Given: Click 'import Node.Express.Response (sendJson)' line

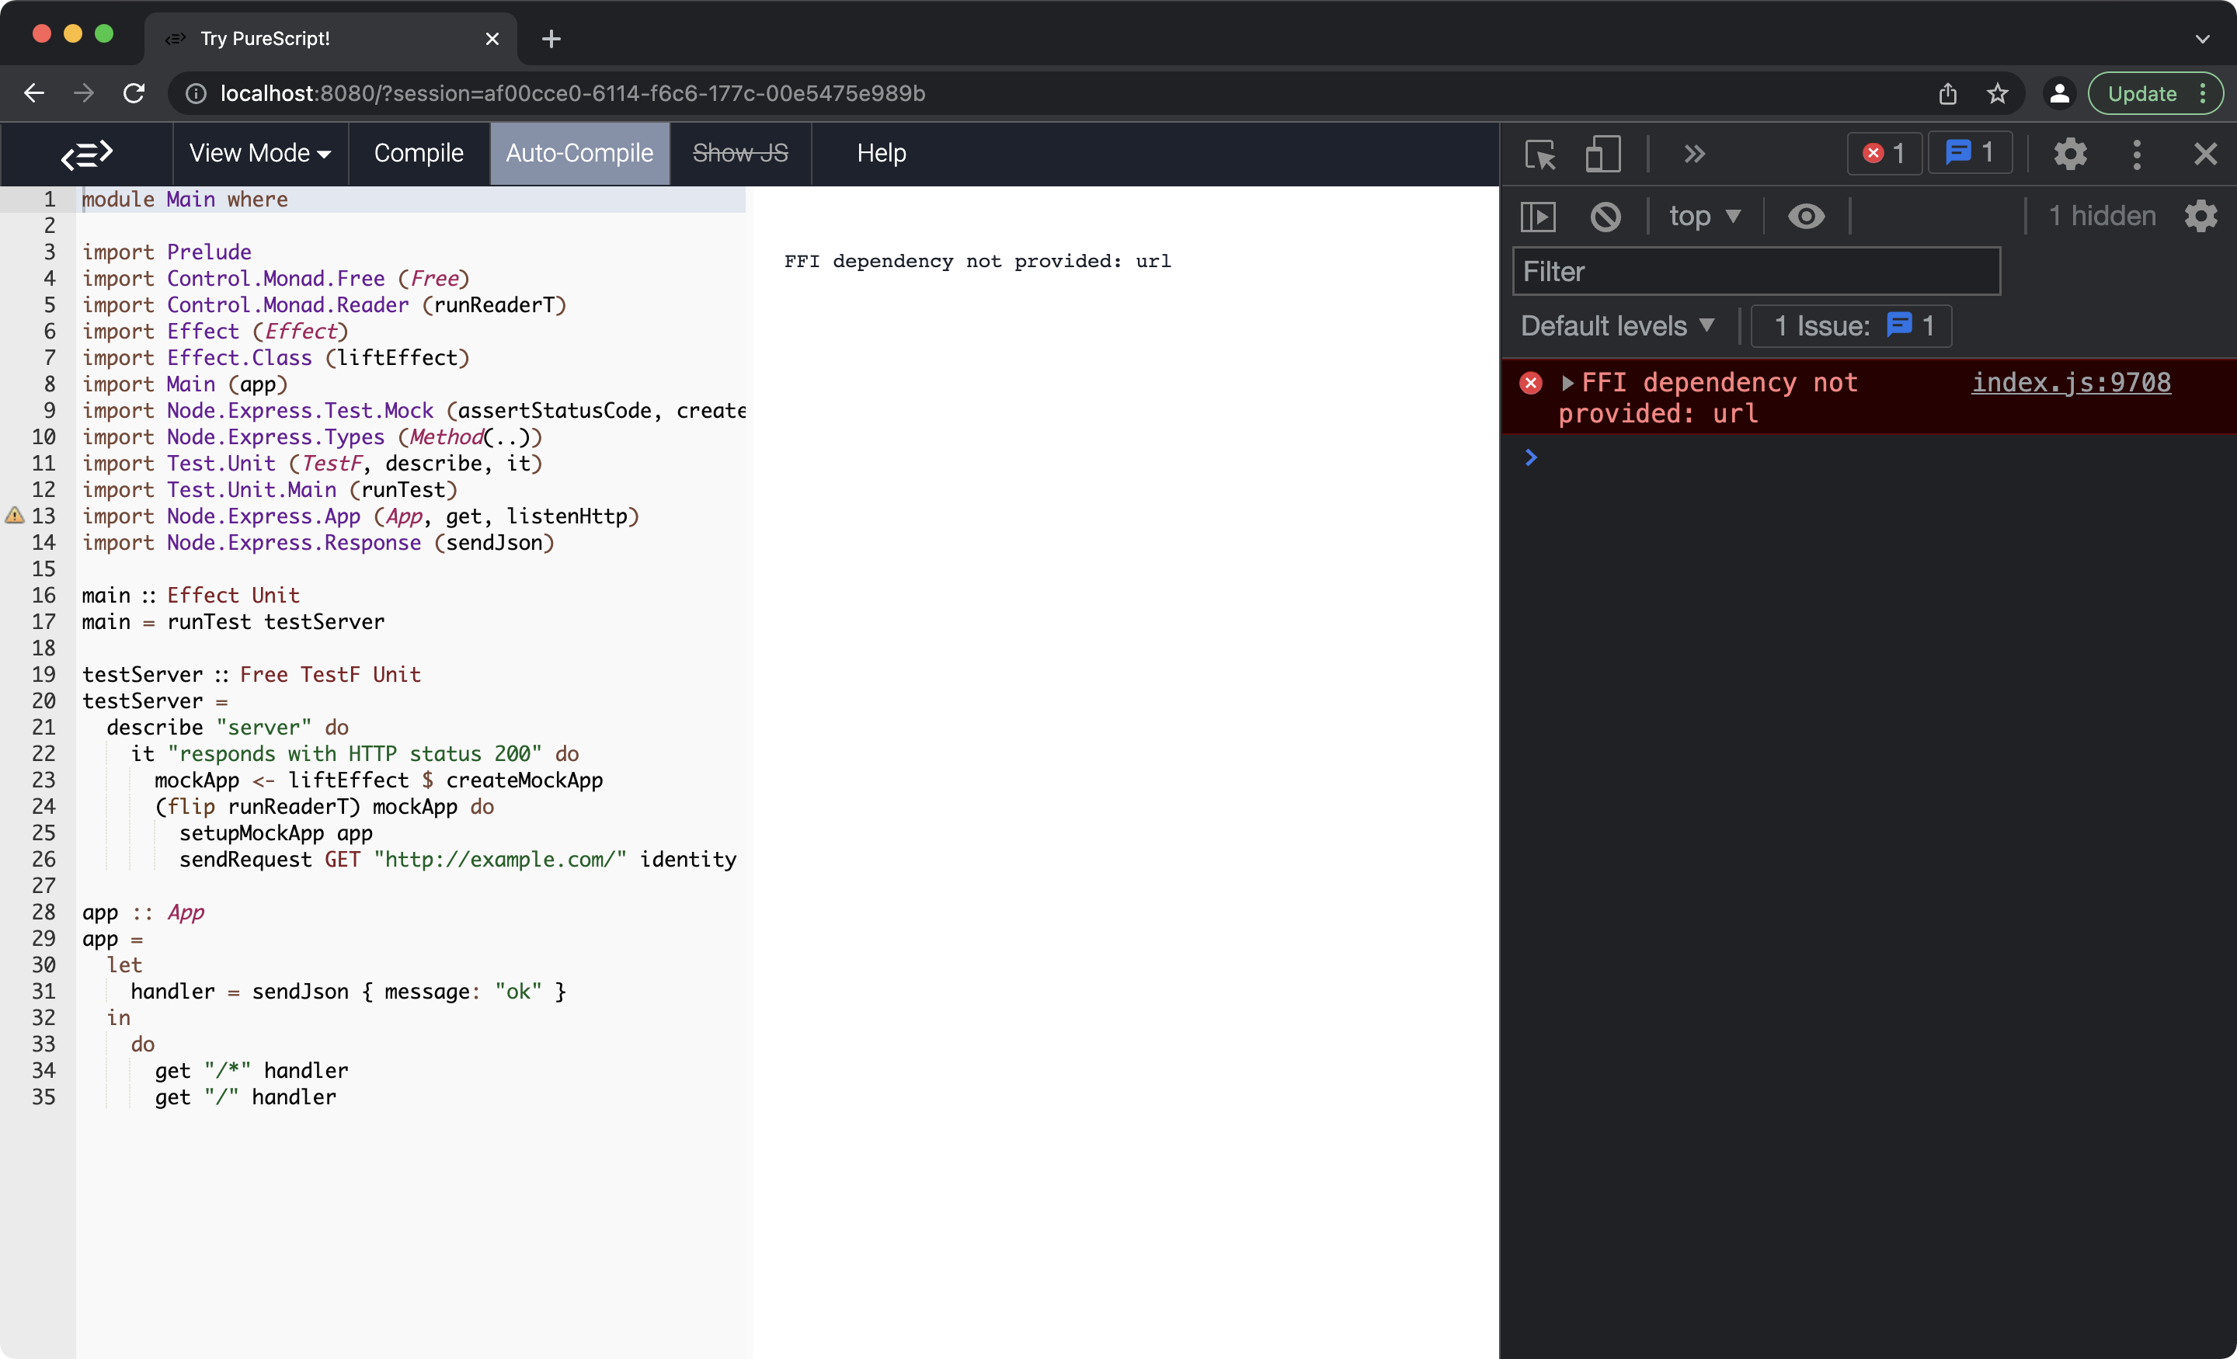Looking at the screenshot, I should pyautogui.click(x=318, y=543).
